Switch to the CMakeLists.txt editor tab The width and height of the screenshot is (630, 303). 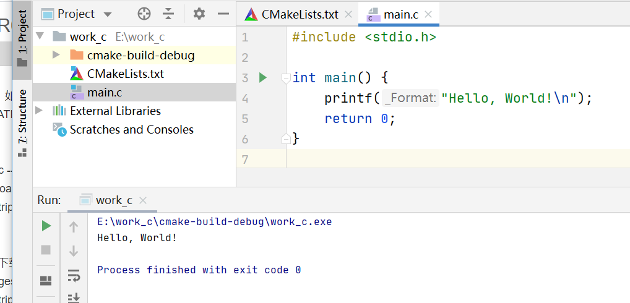[291, 14]
